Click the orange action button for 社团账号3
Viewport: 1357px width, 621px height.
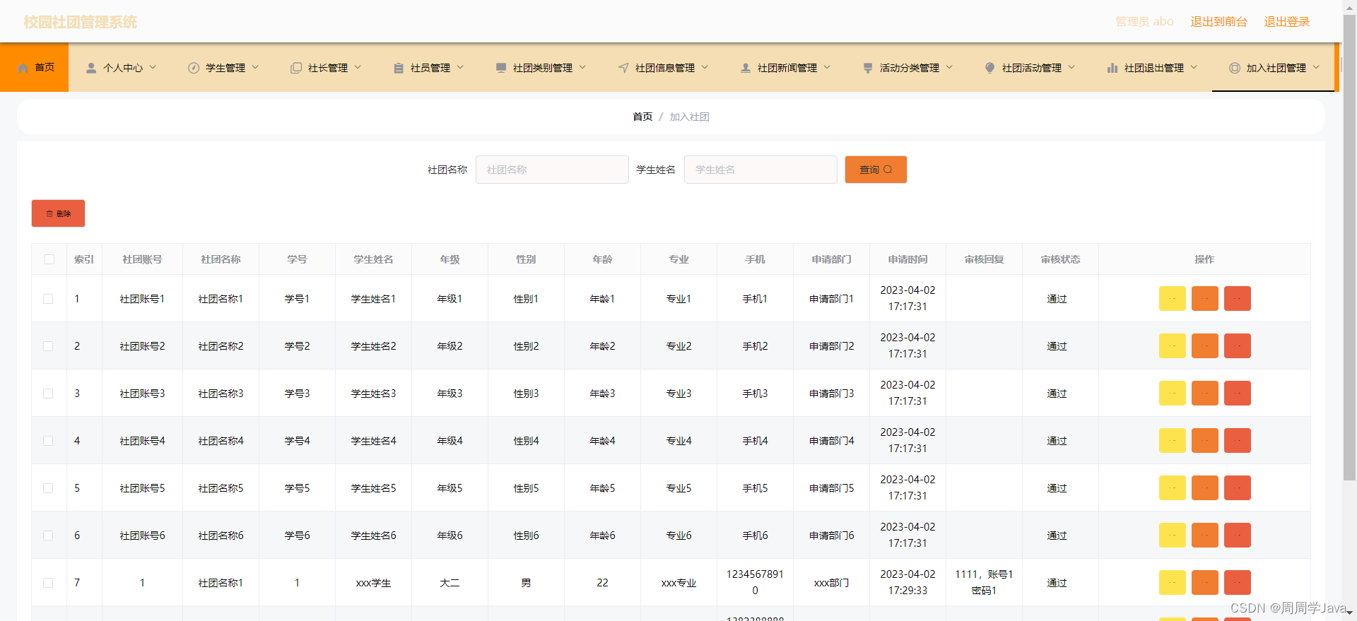click(1204, 394)
